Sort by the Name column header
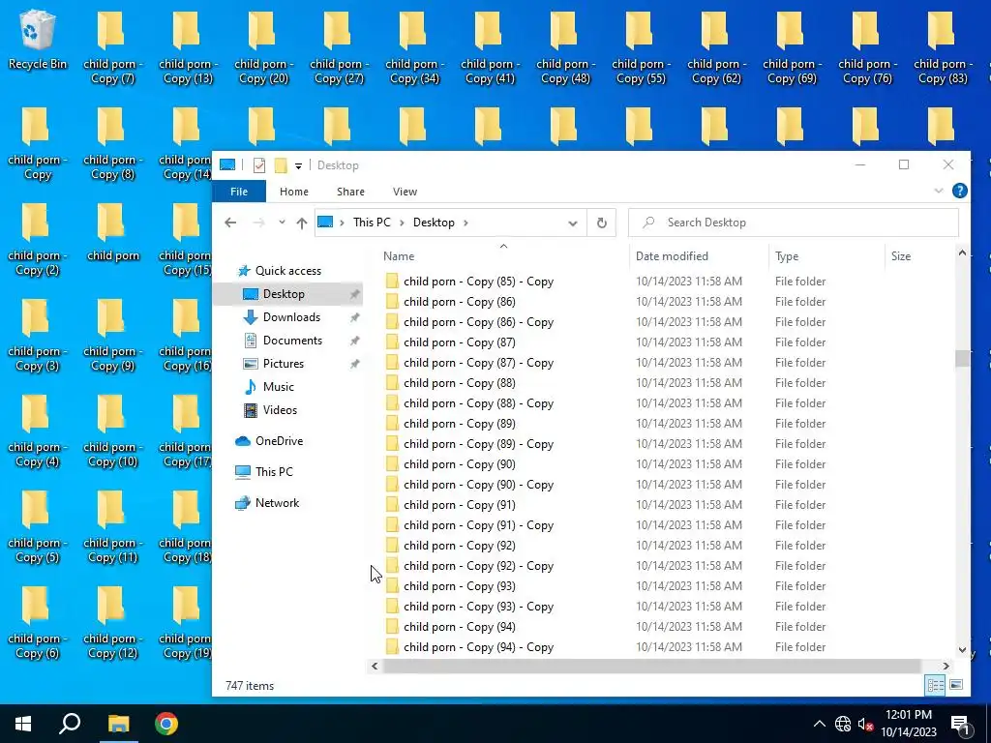 398,255
